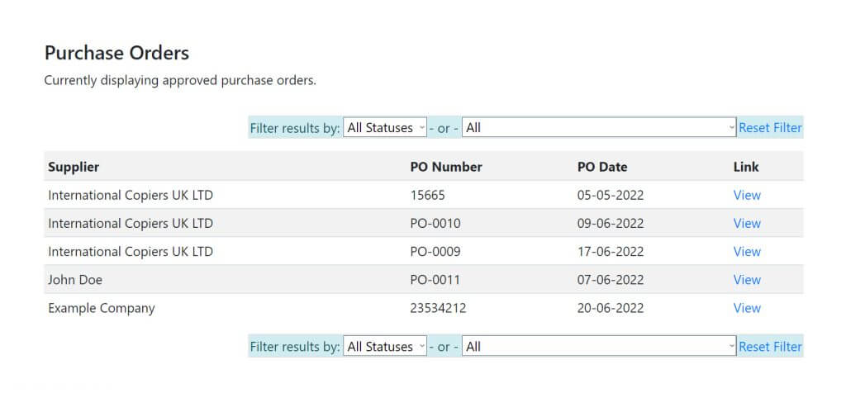View purchase order PO-0010

tap(747, 223)
